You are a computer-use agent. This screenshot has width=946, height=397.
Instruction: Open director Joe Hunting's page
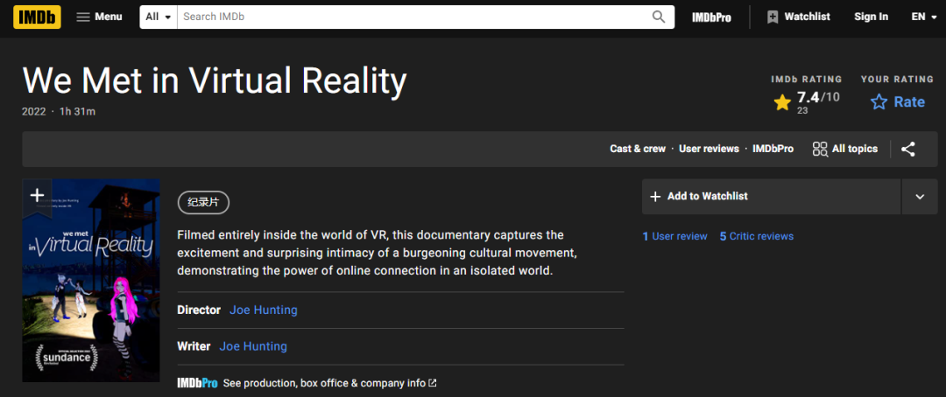263,310
